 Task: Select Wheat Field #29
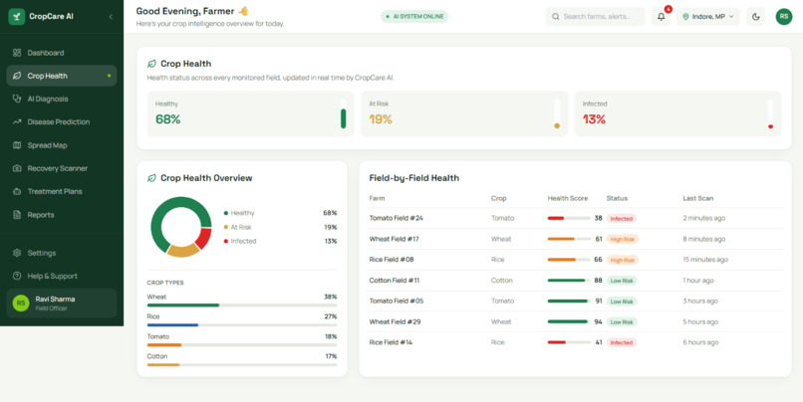(576, 321)
